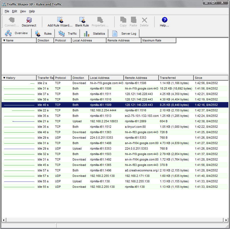
Task: Click the Copy toolbar icon
Action: coord(123,22)
